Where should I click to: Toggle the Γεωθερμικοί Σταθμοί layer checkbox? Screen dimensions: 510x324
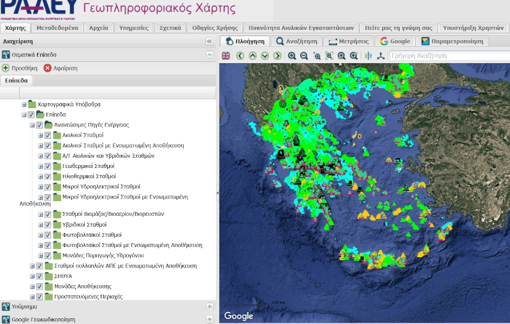click(x=48, y=166)
